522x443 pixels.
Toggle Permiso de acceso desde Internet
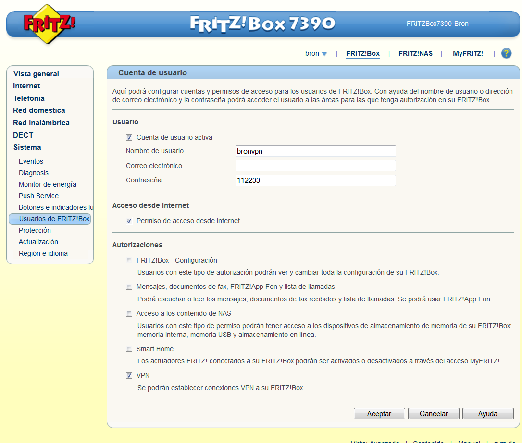[x=129, y=221]
